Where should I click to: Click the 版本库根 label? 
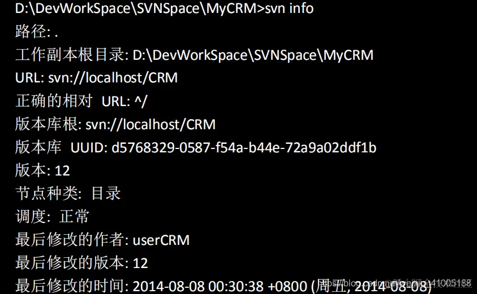(x=46, y=124)
